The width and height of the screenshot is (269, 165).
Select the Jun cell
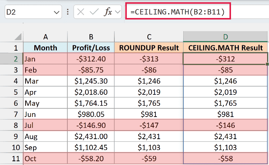tap(45, 114)
